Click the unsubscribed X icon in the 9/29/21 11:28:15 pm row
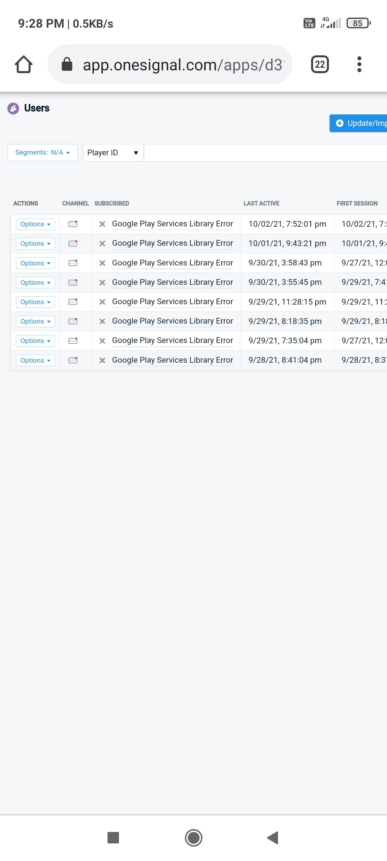 pyautogui.click(x=102, y=302)
